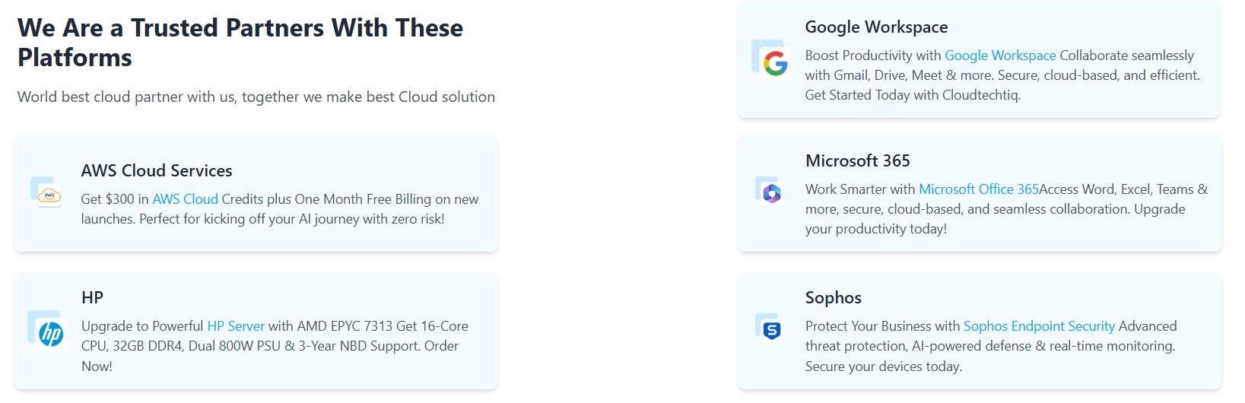The width and height of the screenshot is (1245, 403).
Task: Open the blue Google Workspace link in description
Action: [999, 56]
